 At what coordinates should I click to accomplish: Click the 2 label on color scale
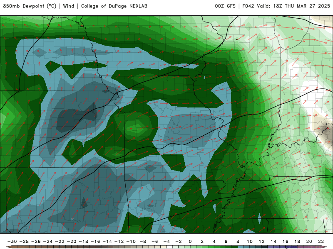pyautogui.click(x=202, y=242)
